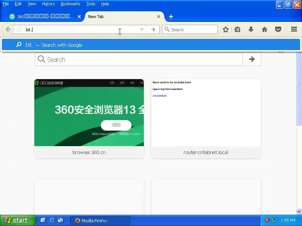The image size is (302, 226).
Task: Select 'bit. — Search with Google' suggestion
Action: point(151,45)
